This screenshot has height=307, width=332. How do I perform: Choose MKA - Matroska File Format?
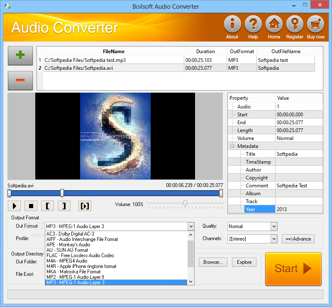pos(116,272)
